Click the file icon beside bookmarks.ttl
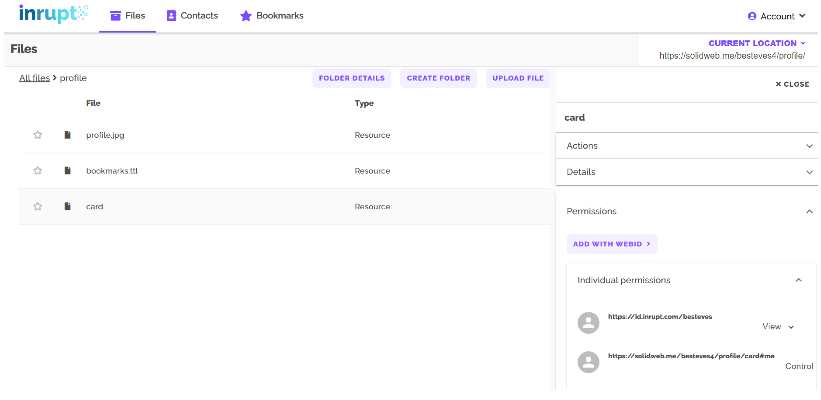This screenshot has height=400, width=821. [67, 170]
